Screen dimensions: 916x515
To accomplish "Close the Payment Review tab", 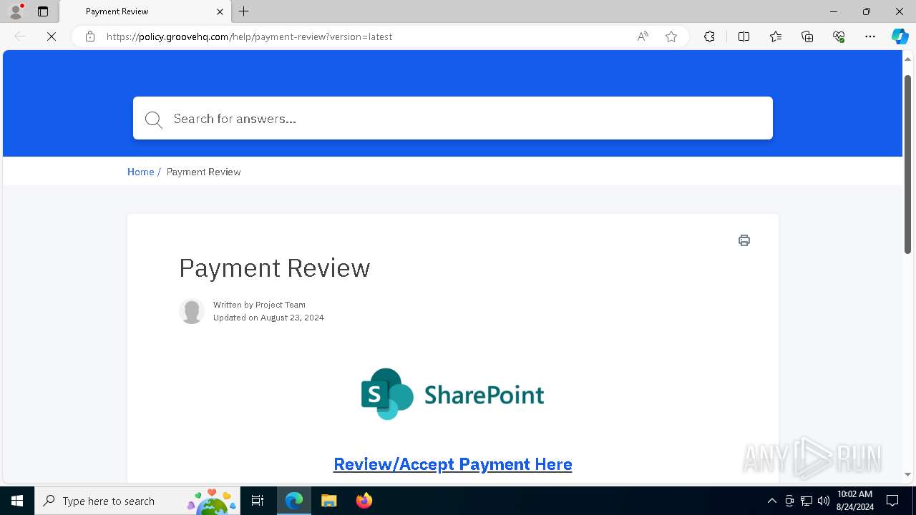I will click(220, 11).
